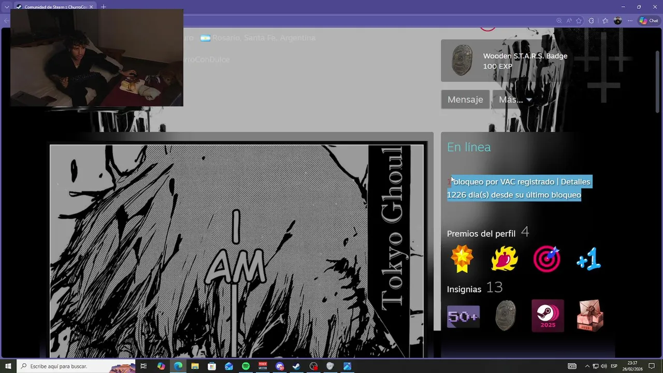The height and width of the screenshot is (373, 663).
Task: Open the notification center icon
Action: pyautogui.click(x=652, y=366)
